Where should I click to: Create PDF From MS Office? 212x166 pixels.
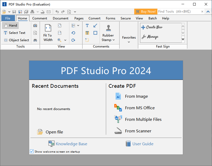click(x=135, y=108)
